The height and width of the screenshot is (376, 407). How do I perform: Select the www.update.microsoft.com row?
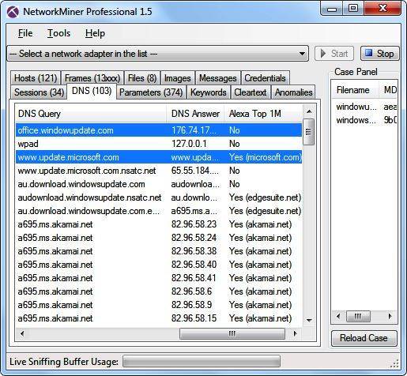(159, 157)
